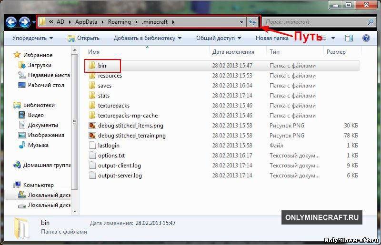Click the refresh button in address bar
This screenshot has height=245, width=381.
click(252, 22)
